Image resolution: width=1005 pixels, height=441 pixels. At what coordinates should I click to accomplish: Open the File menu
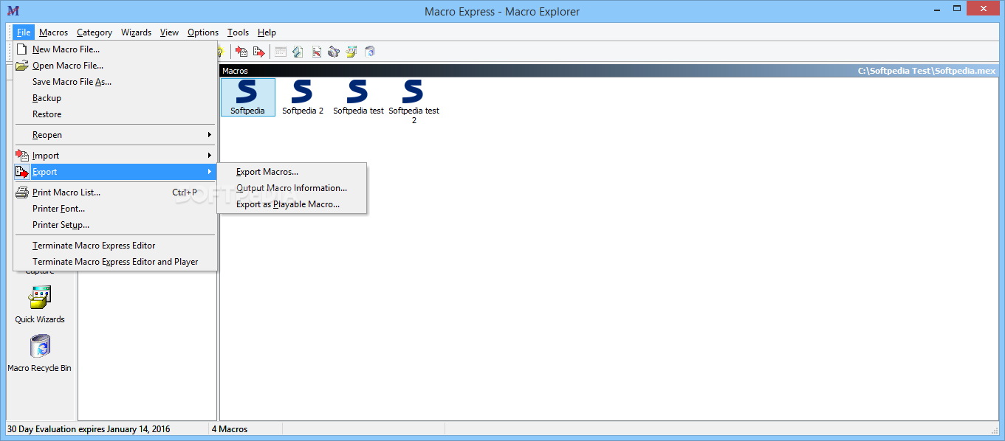[x=24, y=32]
